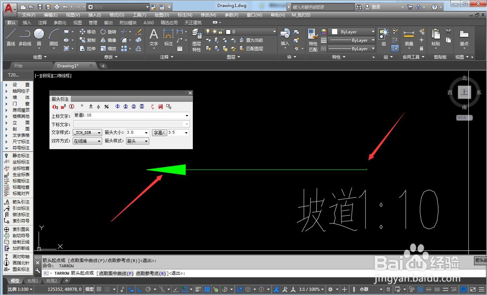Toggle the grid display in status bar
This screenshot has width=487, height=295.
[x=99, y=289]
